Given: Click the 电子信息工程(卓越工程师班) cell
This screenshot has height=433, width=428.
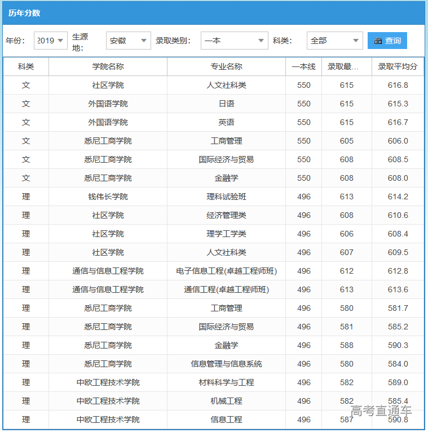Looking at the screenshot, I should click(226, 271).
